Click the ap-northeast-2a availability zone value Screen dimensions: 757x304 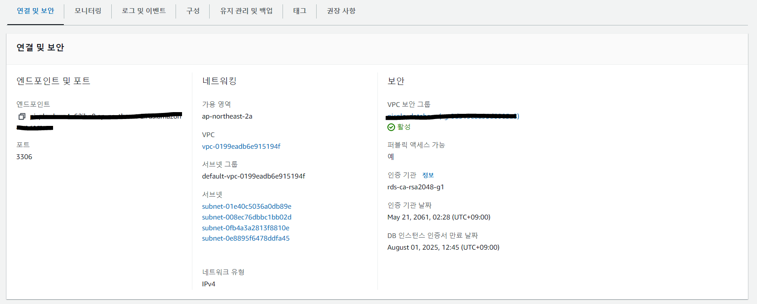227,116
